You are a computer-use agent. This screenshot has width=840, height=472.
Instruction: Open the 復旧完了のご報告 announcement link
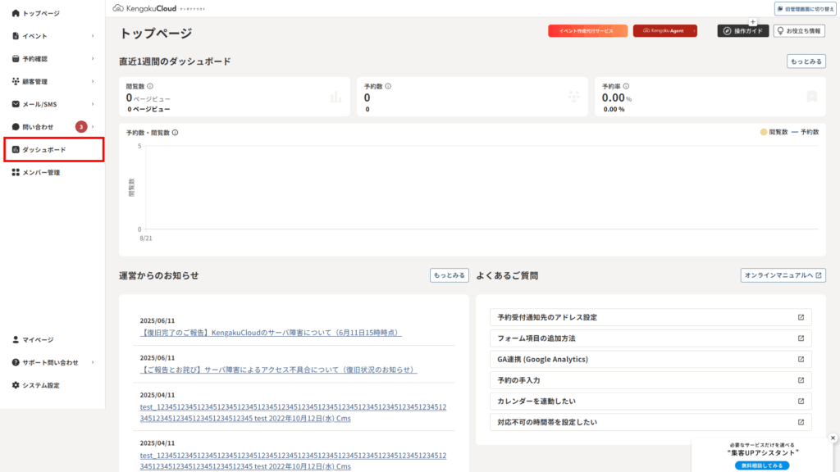[x=271, y=333]
